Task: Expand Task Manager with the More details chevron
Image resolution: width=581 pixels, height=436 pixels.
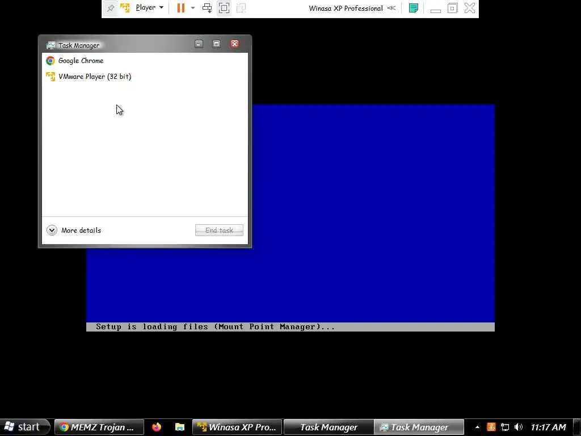Action: coord(52,230)
